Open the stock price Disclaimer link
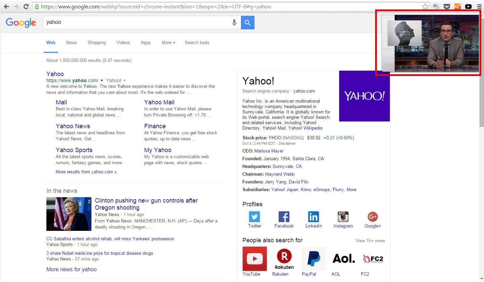The image size is (484, 282). point(287,144)
